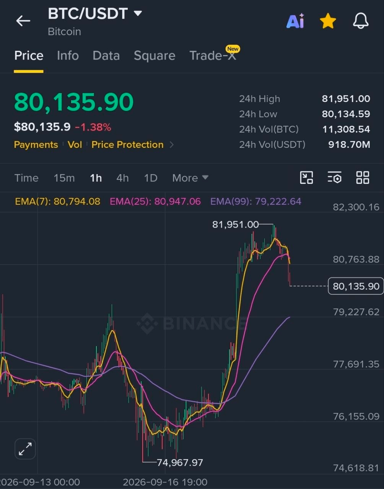Tap the 24h Low value 80,134.59

tap(346, 114)
